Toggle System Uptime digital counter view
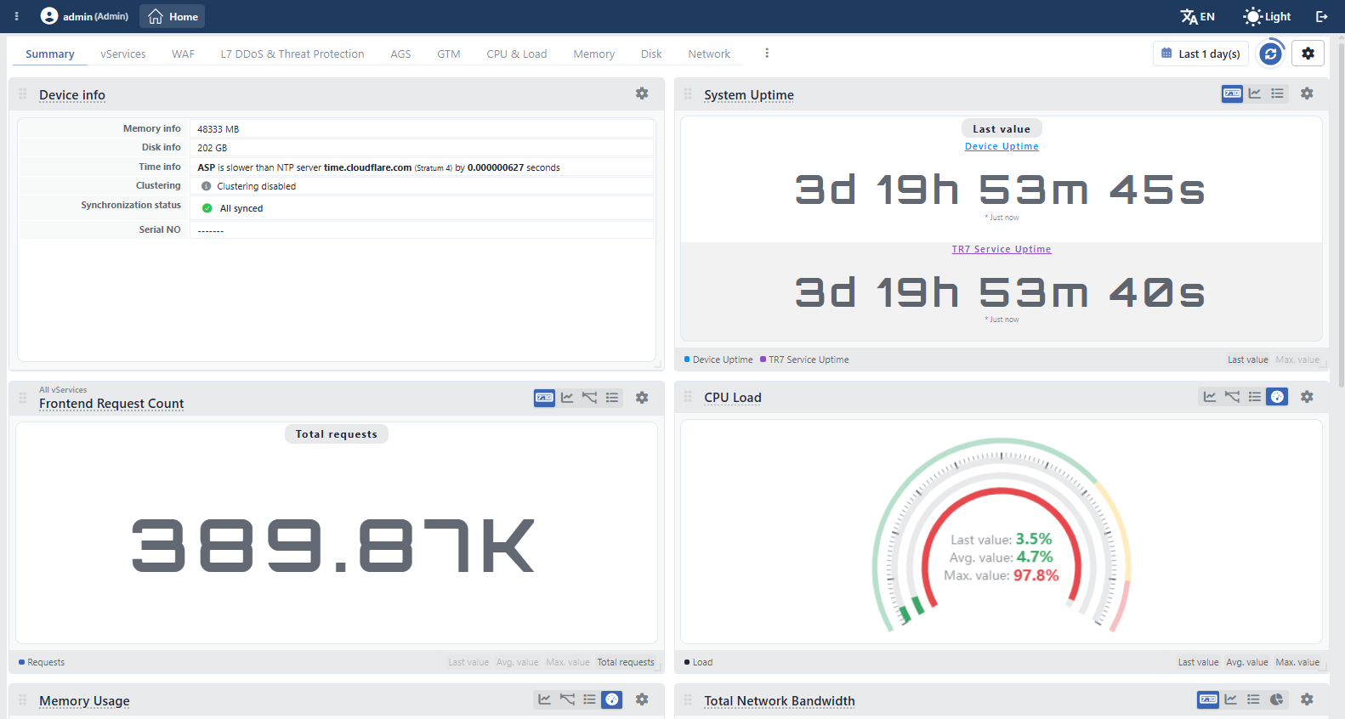The height and width of the screenshot is (719, 1345). click(1232, 93)
